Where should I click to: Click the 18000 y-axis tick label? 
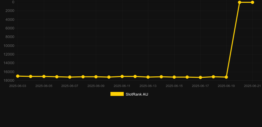click(9, 80)
